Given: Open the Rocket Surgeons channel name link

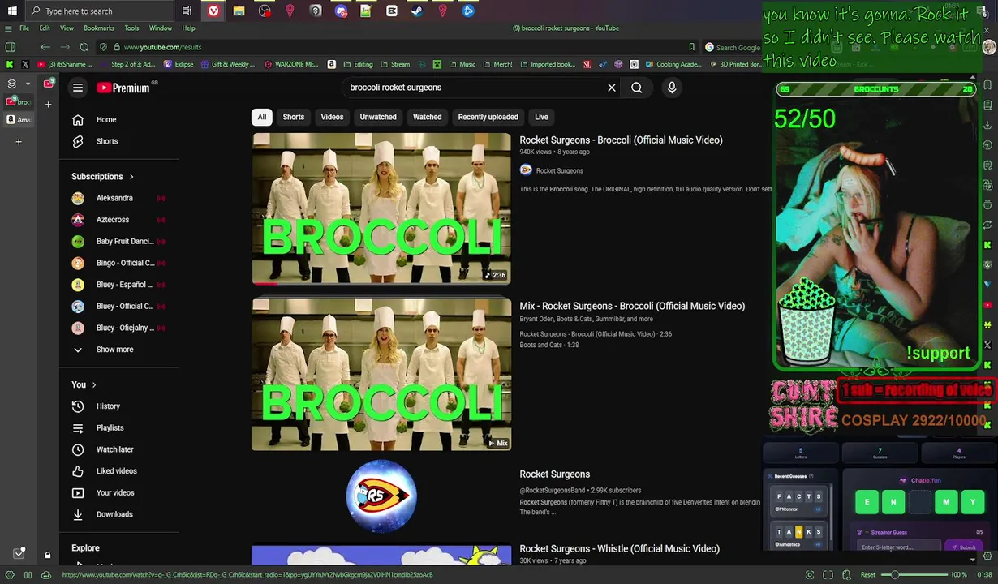Looking at the screenshot, I should coord(559,171).
